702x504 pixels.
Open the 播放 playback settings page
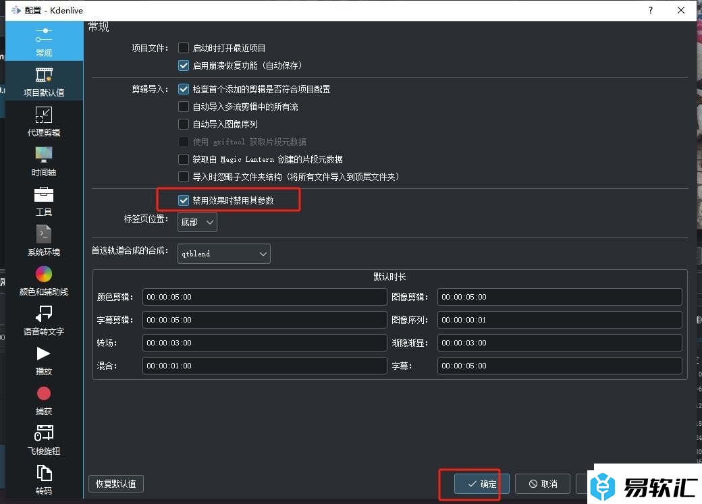click(44, 360)
